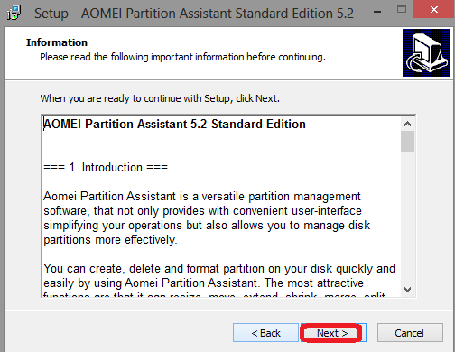Image resolution: width=455 pixels, height=352 pixels.
Task: Click the 'Aomei Partition Assistant is a versatile' paragraph
Action: (207, 218)
